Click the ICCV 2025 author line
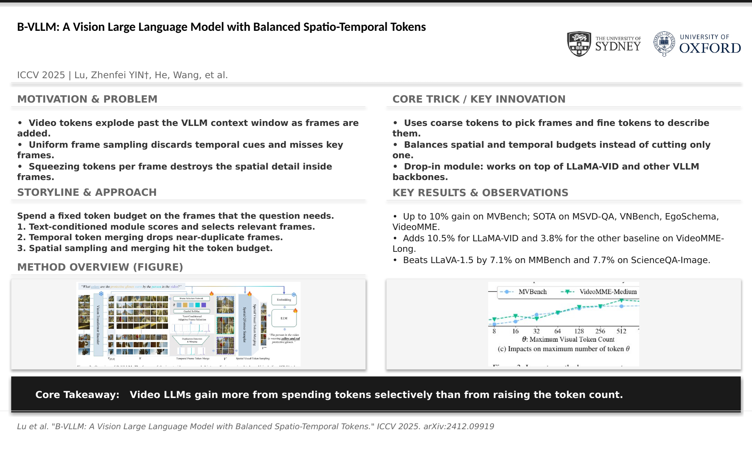752x451 pixels. tap(122, 75)
